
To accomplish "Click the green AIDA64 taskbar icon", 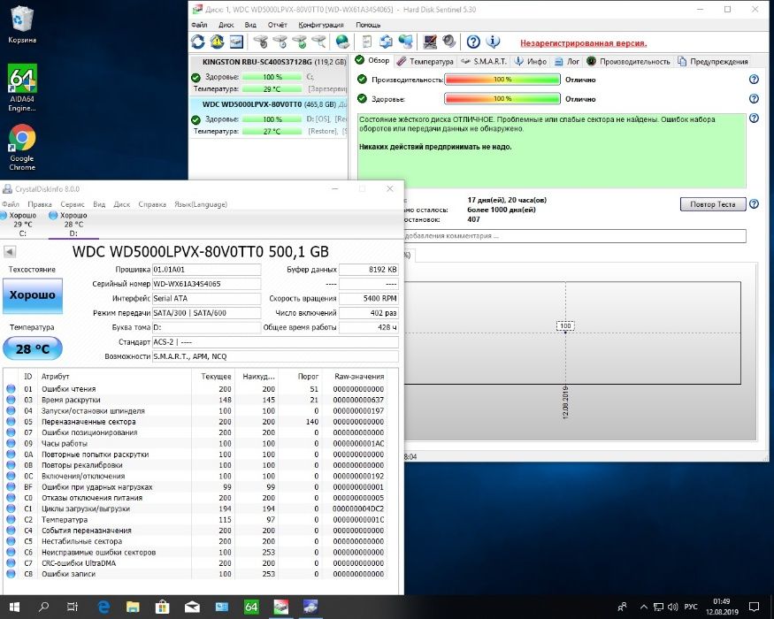I will 251,607.
